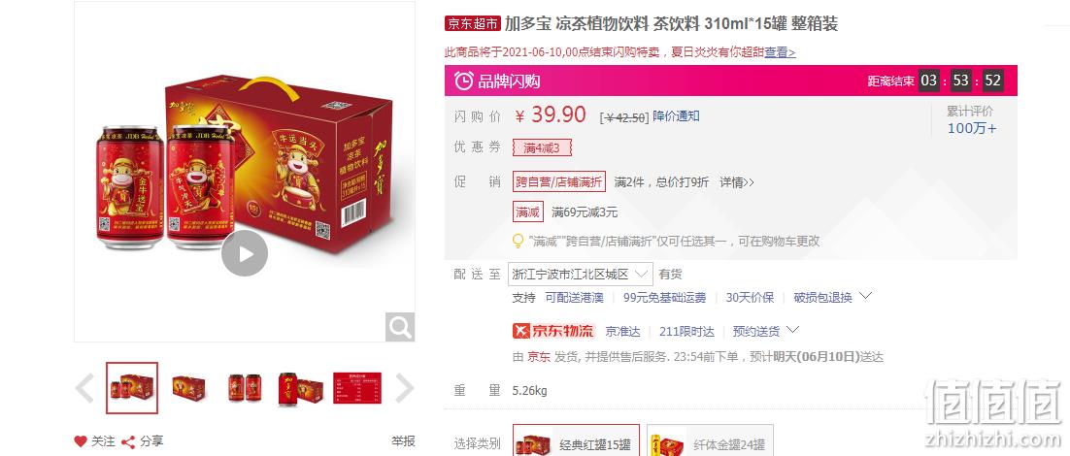Click the 京东超市 badge
This screenshot has width=1070, height=456.
pos(473,24)
